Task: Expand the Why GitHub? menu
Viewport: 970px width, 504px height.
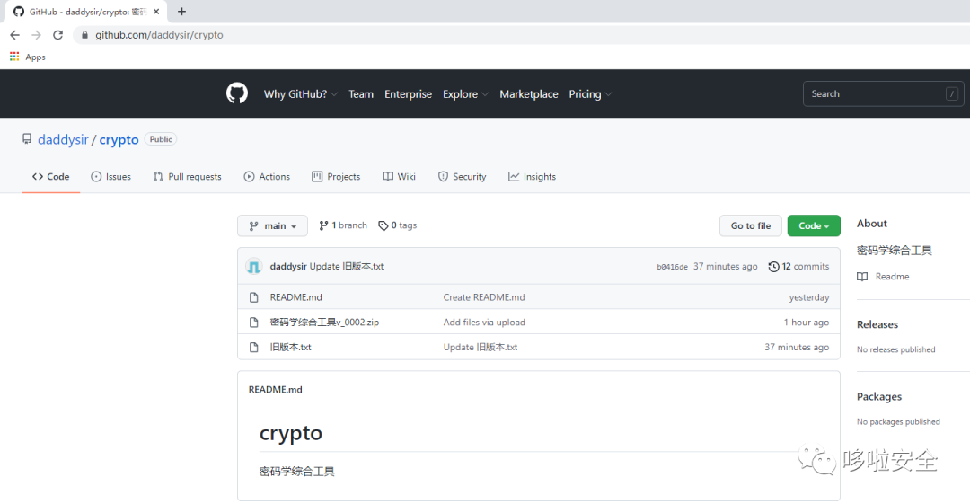Action: pyautogui.click(x=301, y=94)
